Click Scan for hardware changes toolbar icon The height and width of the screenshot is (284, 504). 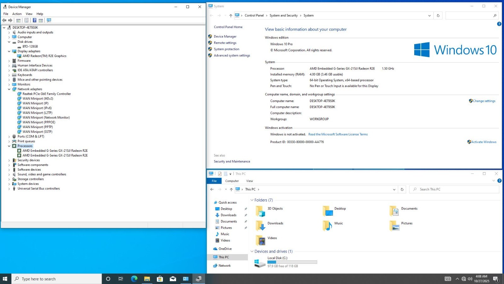(x=49, y=20)
